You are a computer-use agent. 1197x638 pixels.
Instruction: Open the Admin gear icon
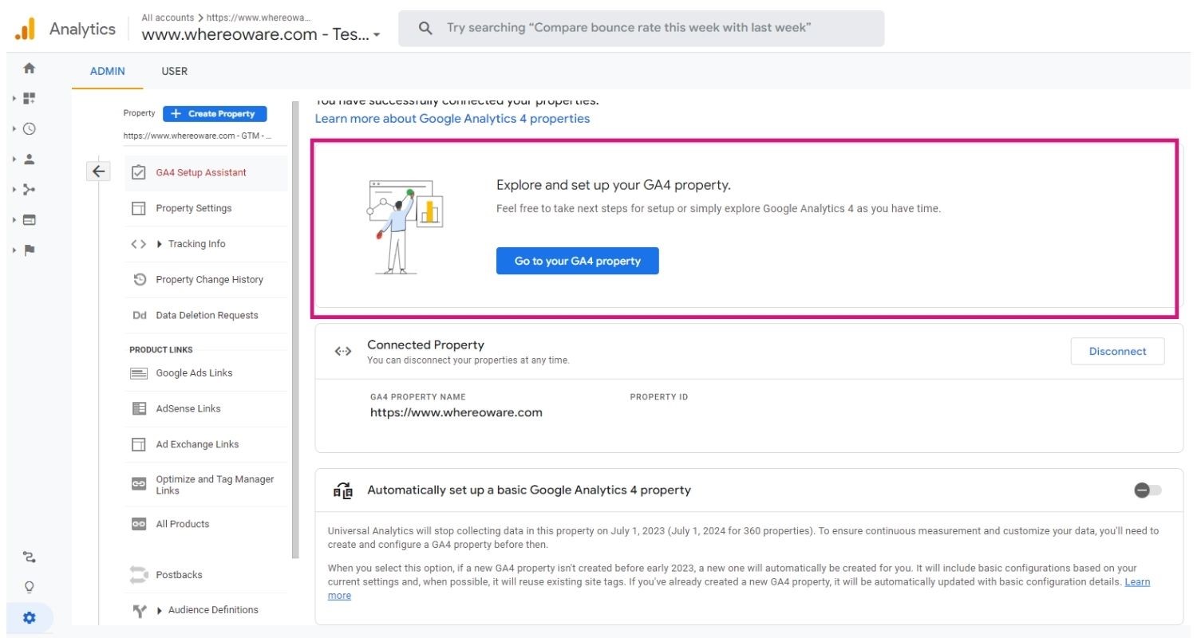(x=30, y=617)
